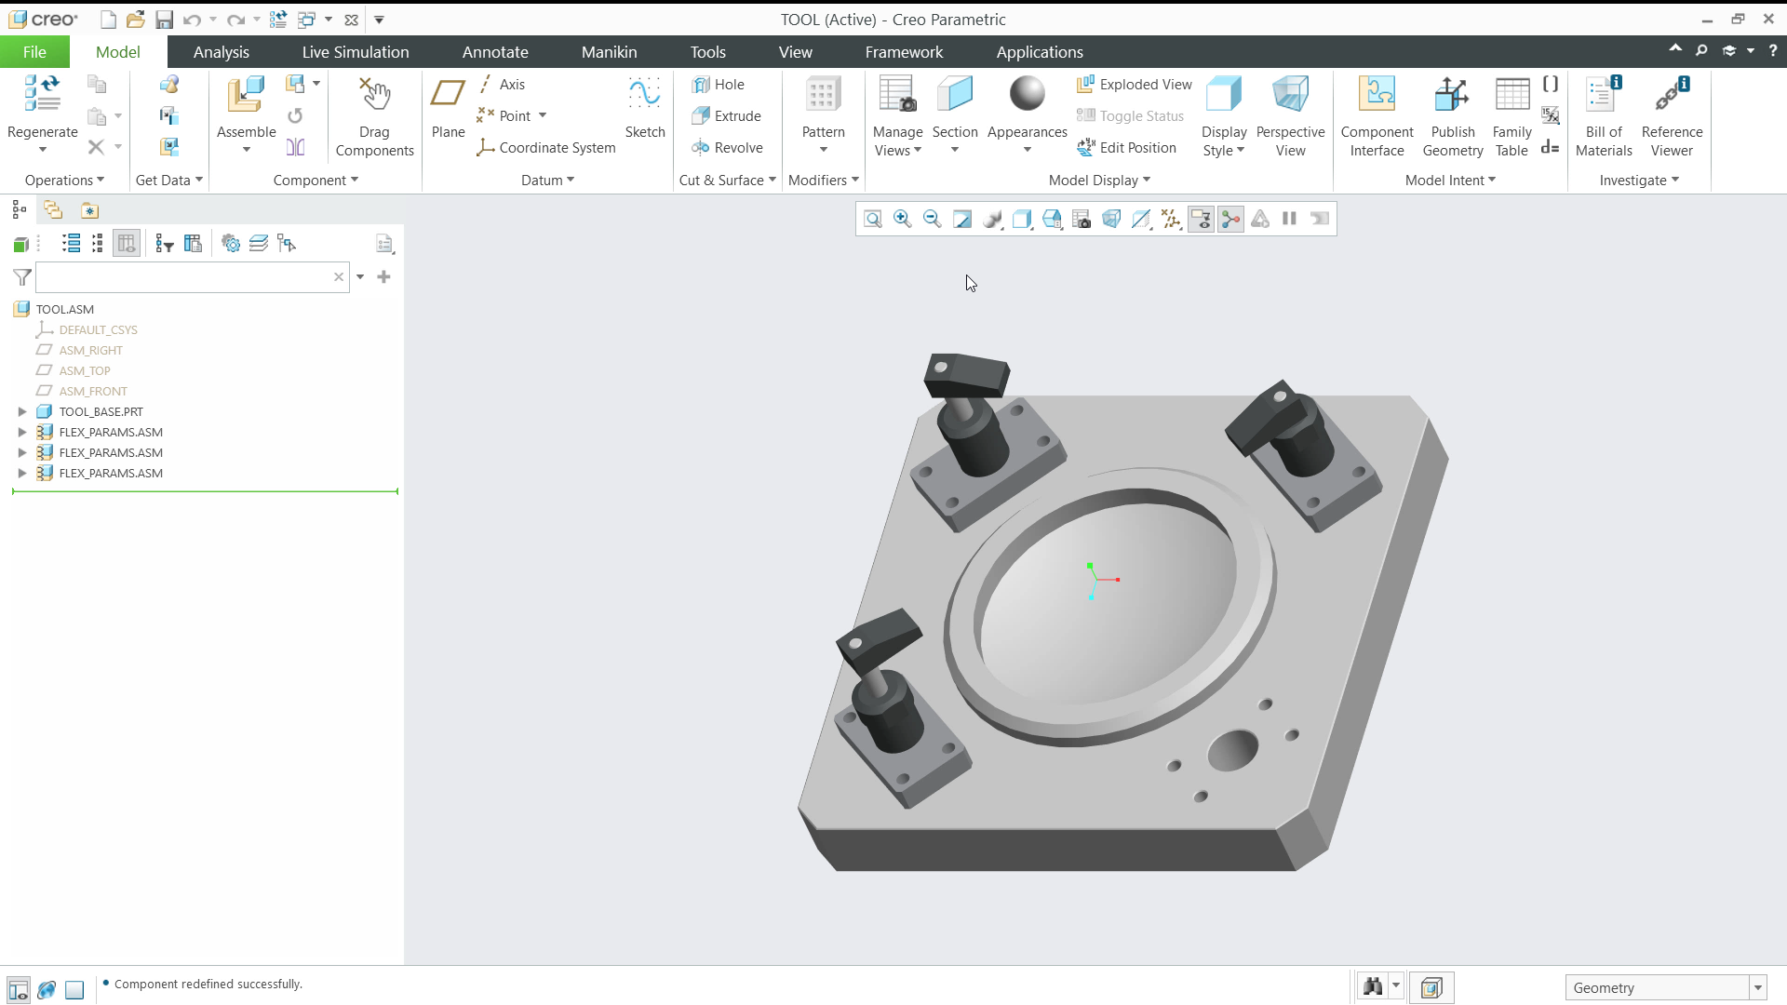This screenshot has height=1005, width=1787.
Task: Create a datum Plane
Action: coord(448,108)
